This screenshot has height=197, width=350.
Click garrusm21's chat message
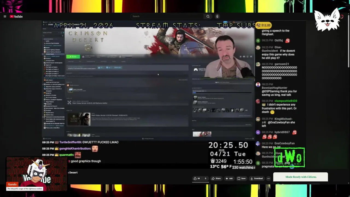276,71
